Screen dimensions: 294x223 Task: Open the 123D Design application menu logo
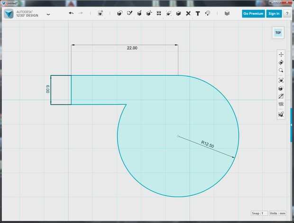(x=9, y=13)
